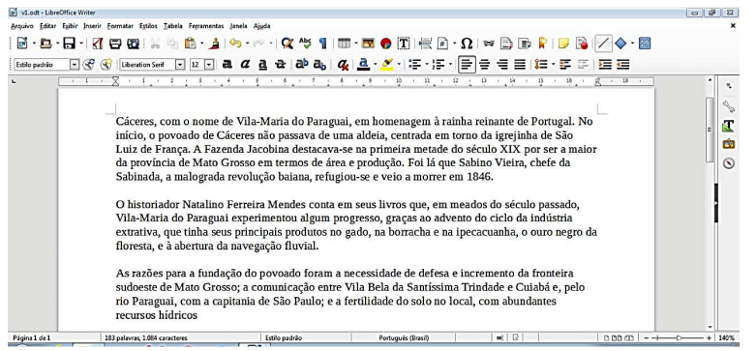Toggle subscript formatting
Screen dimensions: 756x351
pyautogui.click(x=319, y=65)
